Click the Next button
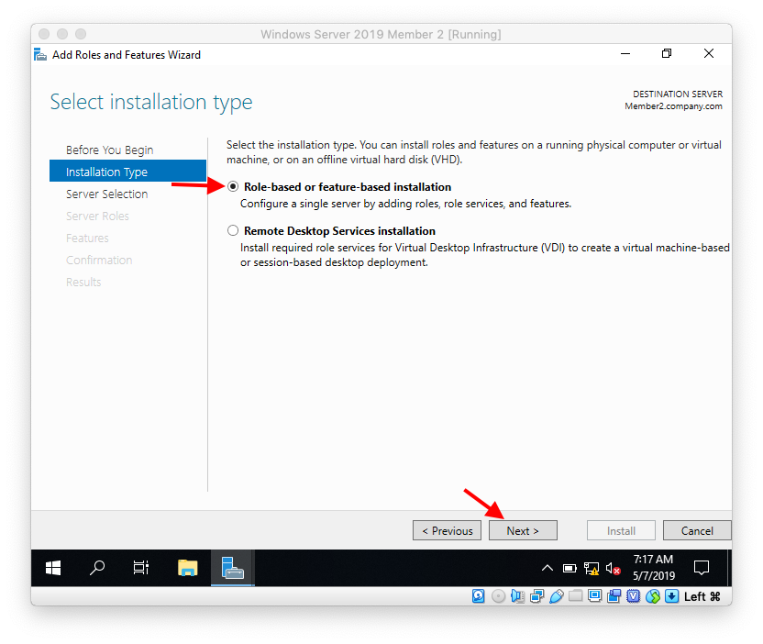Image resolution: width=763 pixels, height=644 pixels. point(523,530)
